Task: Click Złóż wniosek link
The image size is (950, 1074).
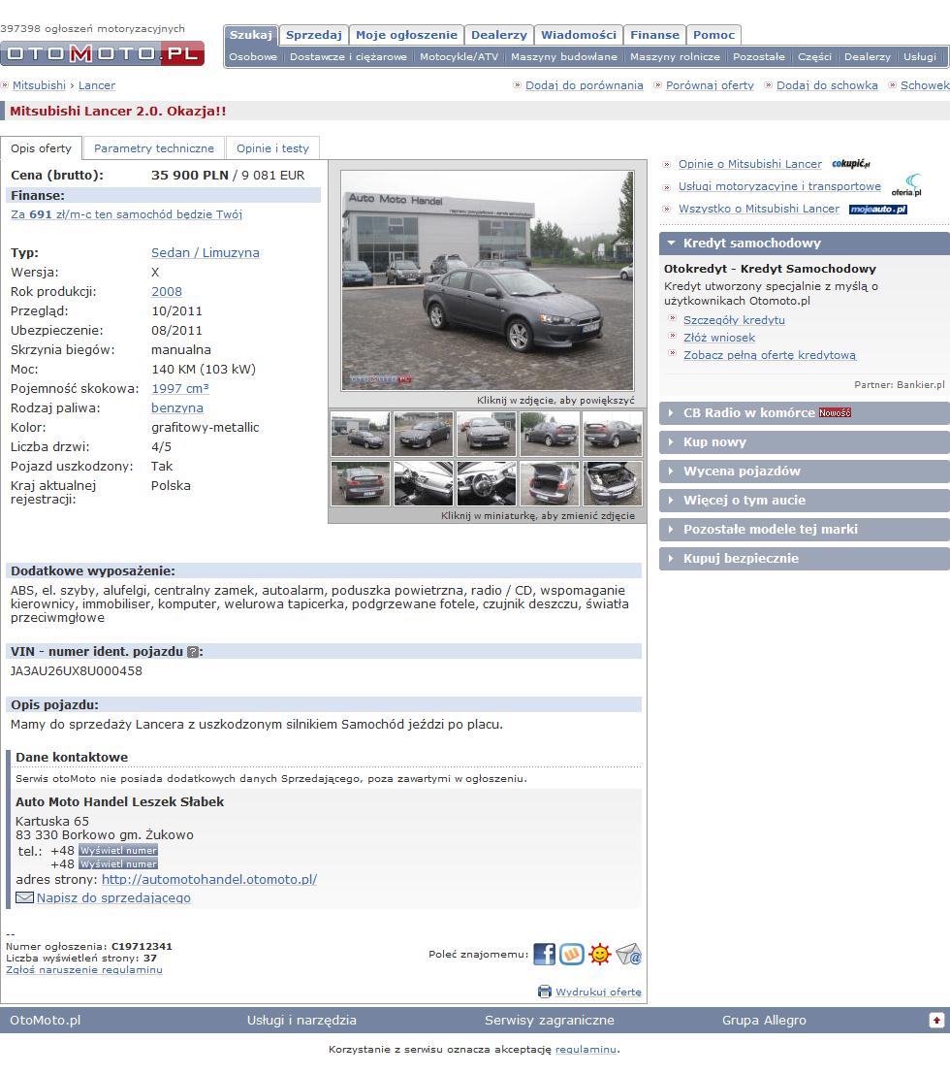Action: point(719,338)
